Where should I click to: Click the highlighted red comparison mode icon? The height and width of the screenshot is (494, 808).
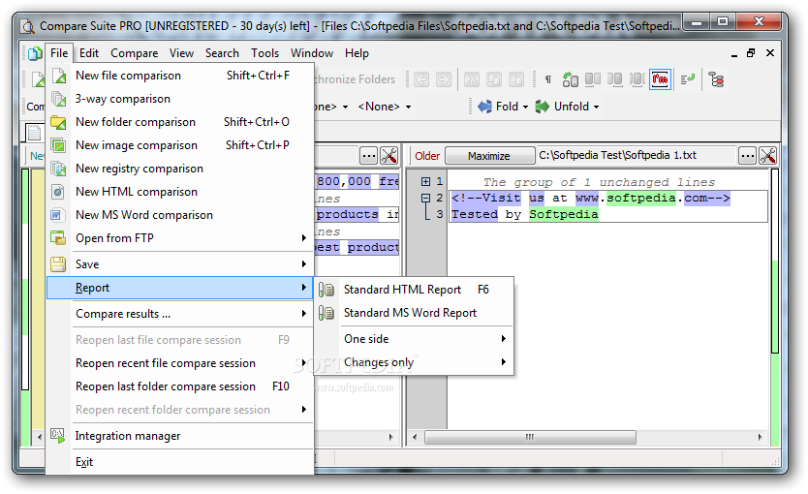click(660, 79)
